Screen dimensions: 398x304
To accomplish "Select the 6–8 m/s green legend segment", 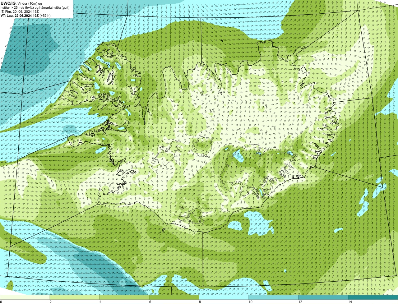I will pos(174,297).
